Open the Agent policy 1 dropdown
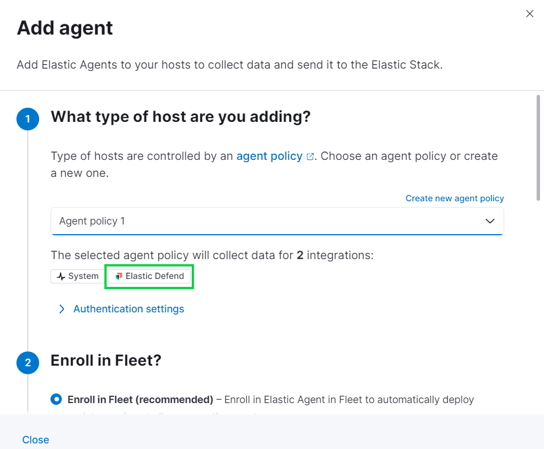The image size is (544, 449). 277,221
